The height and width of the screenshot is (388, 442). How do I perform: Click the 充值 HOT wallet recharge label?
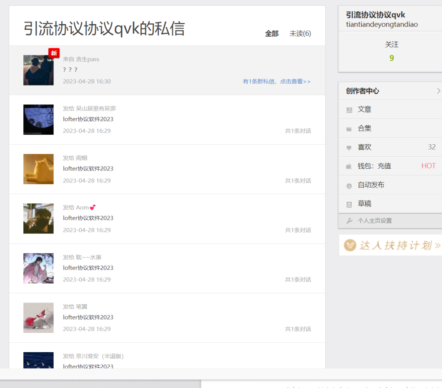[x=428, y=166]
